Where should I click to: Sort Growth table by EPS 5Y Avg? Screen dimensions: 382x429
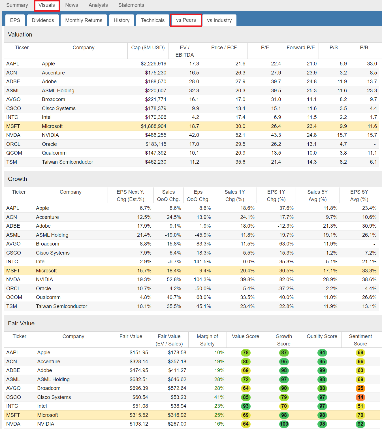pyautogui.click(x=359, y=196)
